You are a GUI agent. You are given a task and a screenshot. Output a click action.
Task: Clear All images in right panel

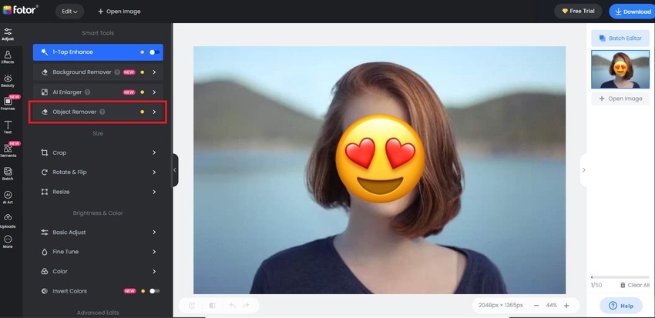coord(635,285)
